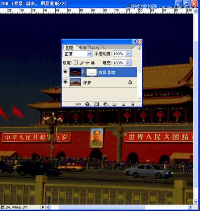Open the layers panel options menu
Viewport: 200px width, 211px height.
pyautogui.click(x=139, y=48)
